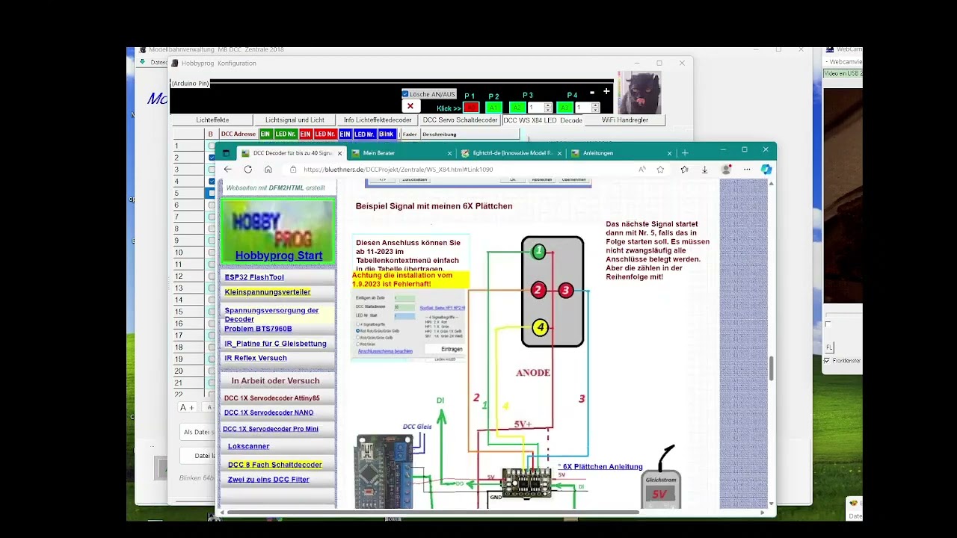Screen dimensions: 957x538
Task: Open the 'Lokscanner' link
Action: point(249,446)
